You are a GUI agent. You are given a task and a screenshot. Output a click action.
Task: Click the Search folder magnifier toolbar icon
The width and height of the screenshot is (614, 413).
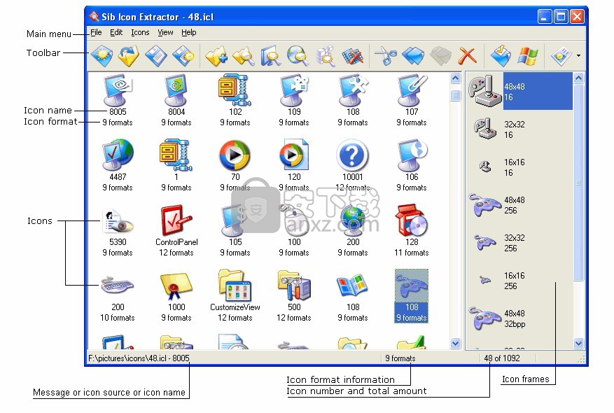(244, 55)
